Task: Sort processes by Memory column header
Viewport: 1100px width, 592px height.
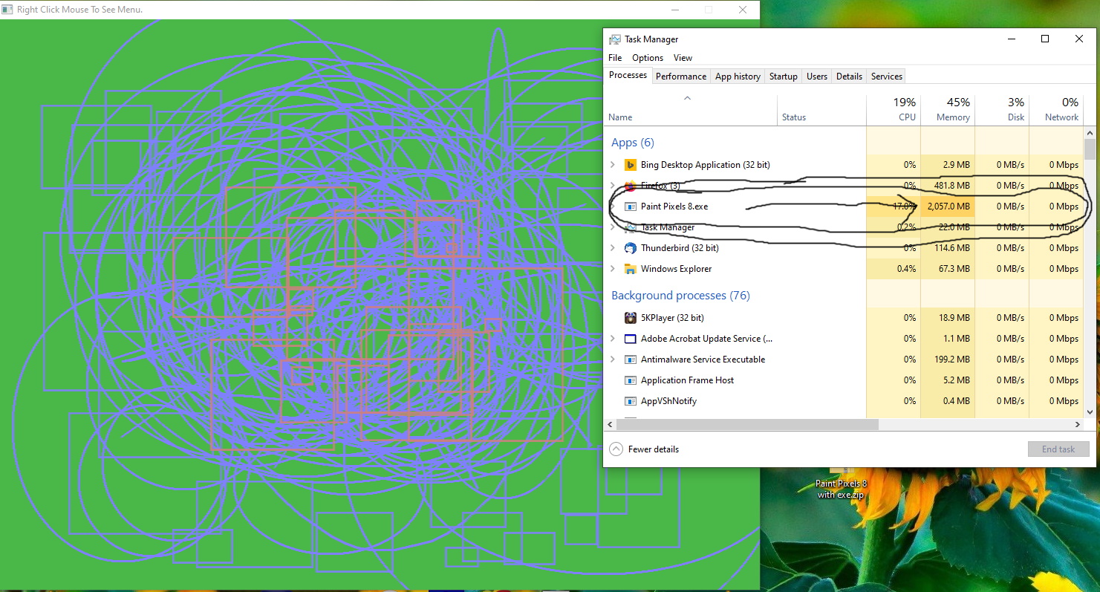Action: pyautogui.click(x=948, y=110)
